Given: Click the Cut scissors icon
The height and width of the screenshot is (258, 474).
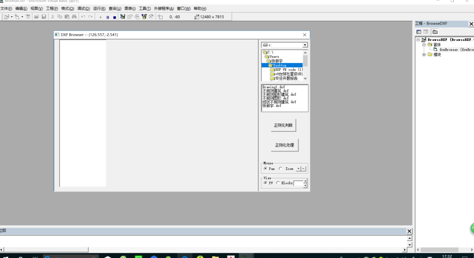Looking at the screenshot, I should coord(53,17).
